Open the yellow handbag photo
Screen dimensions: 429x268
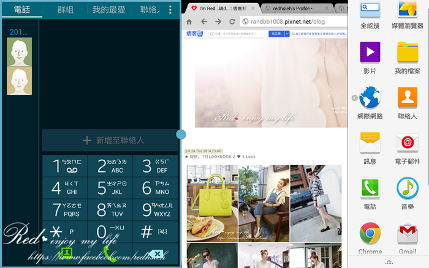pos(212,204)
